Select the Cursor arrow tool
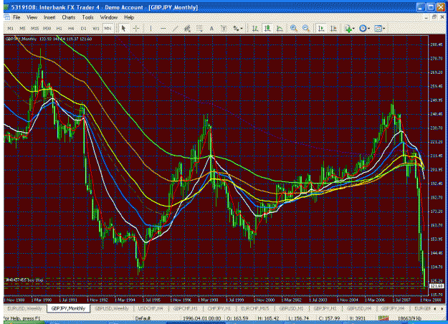The image size is (448, 324). tap(123, 28)
